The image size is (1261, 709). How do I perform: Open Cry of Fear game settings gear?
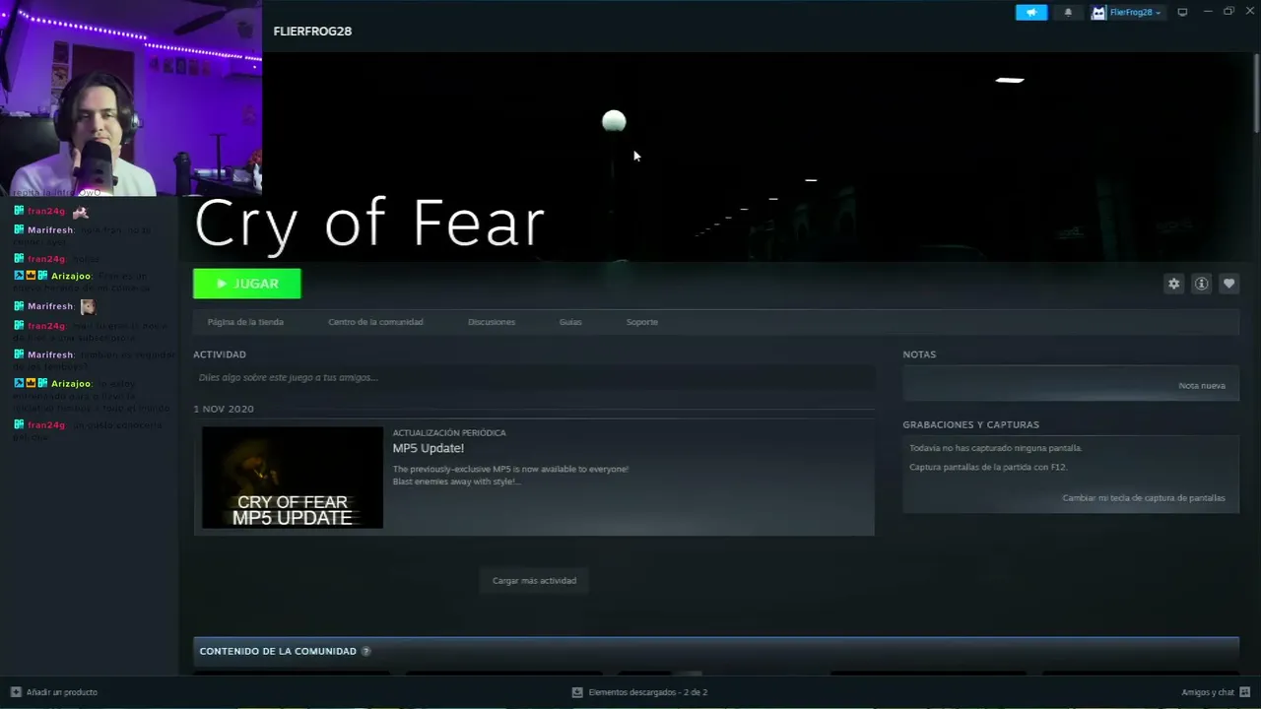point(1173,284)
